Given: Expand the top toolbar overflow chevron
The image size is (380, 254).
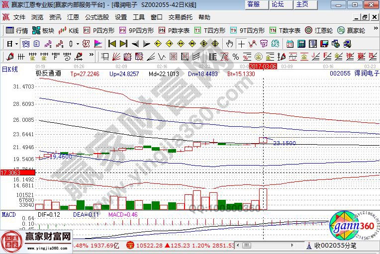Looking at the screenshot, I should point(376,28).
